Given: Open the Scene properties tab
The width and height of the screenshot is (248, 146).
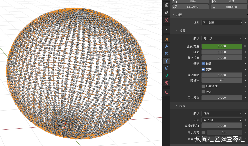Looking at the screenshot, I should click(167, 12).
